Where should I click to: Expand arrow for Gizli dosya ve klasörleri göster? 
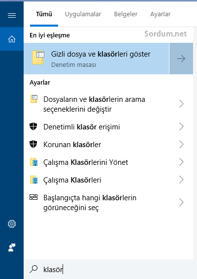tap(181, 59)
